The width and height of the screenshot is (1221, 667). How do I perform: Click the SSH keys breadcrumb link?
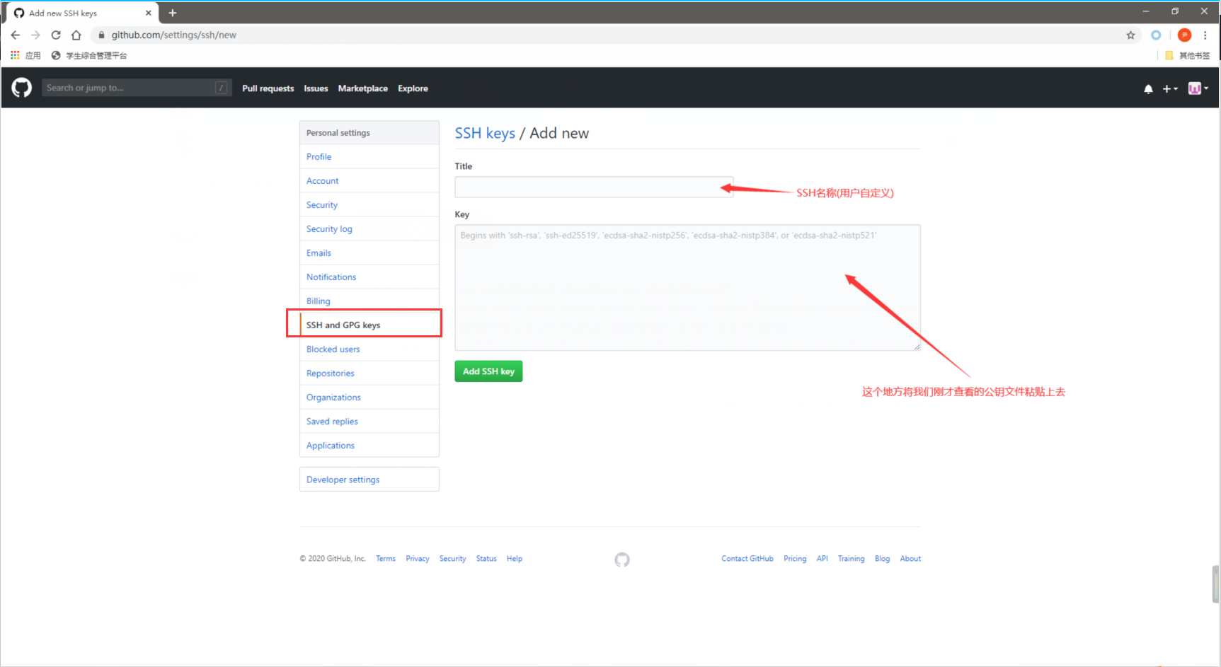click(485, 133)
